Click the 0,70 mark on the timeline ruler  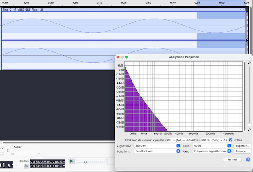point(173,3)
